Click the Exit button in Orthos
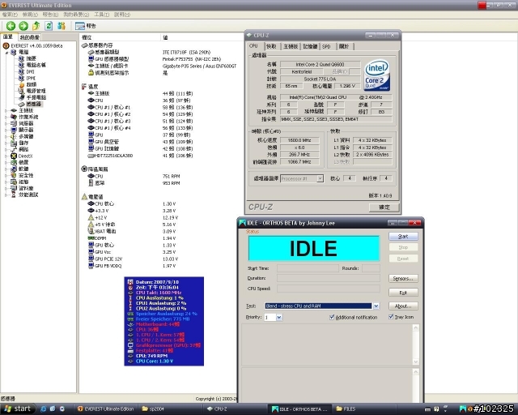 tap(403, 293)
